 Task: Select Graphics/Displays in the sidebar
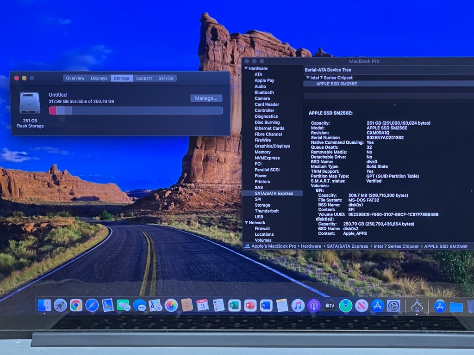(x=272, y=146)
